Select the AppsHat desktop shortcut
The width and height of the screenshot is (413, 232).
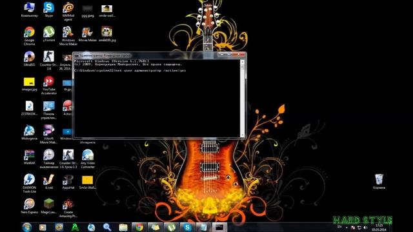68,182
